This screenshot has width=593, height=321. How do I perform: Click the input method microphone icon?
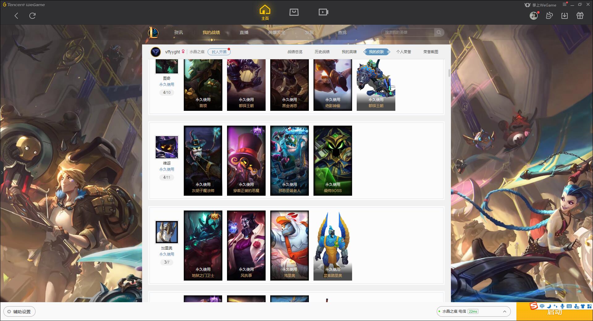click(562, 306)
